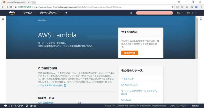The width and height of the screenshot is (204, 108).
Task: Click the Chrome profile avatar icon
Action: 179,2
